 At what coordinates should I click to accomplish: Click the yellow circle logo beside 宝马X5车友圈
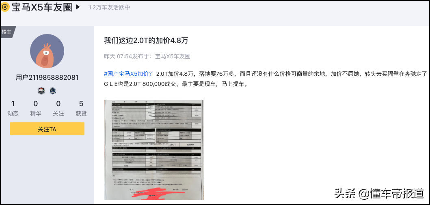[6, 7]
